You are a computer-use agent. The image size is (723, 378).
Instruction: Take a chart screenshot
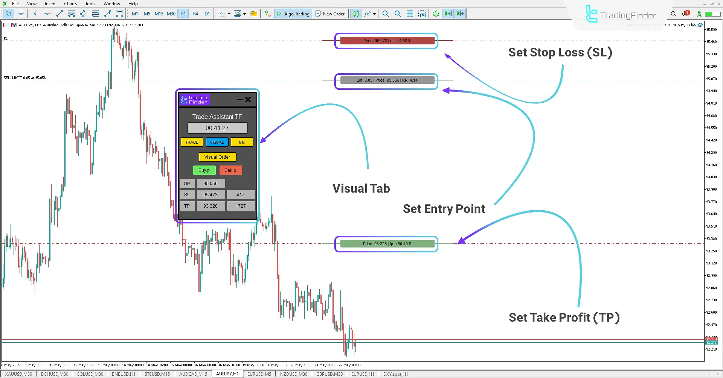[422, 14]
